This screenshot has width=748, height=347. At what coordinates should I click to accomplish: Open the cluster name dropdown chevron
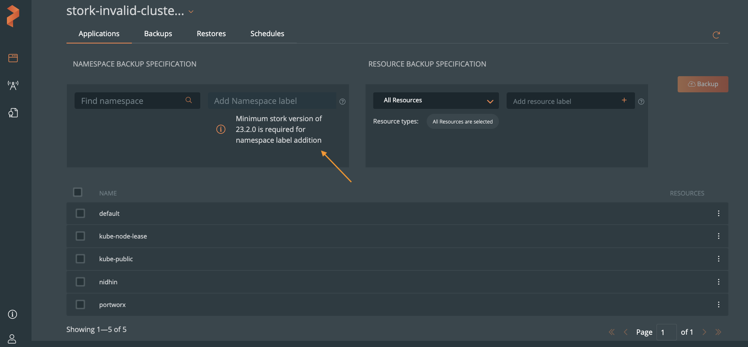[191, 12]
